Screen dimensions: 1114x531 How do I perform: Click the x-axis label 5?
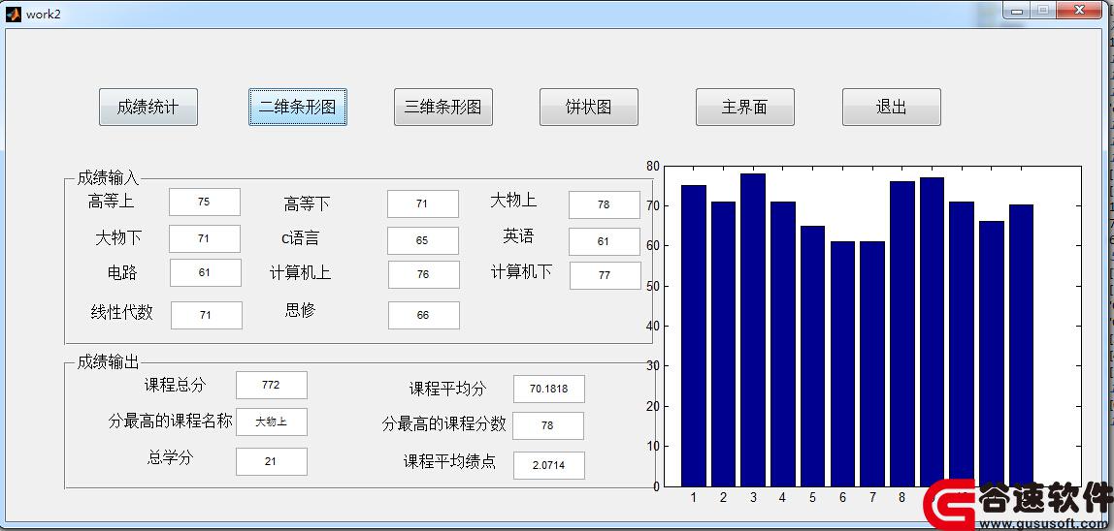(x=813, y=498)
